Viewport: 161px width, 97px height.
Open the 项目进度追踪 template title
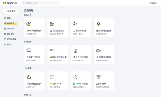click(x=57, y=31)
